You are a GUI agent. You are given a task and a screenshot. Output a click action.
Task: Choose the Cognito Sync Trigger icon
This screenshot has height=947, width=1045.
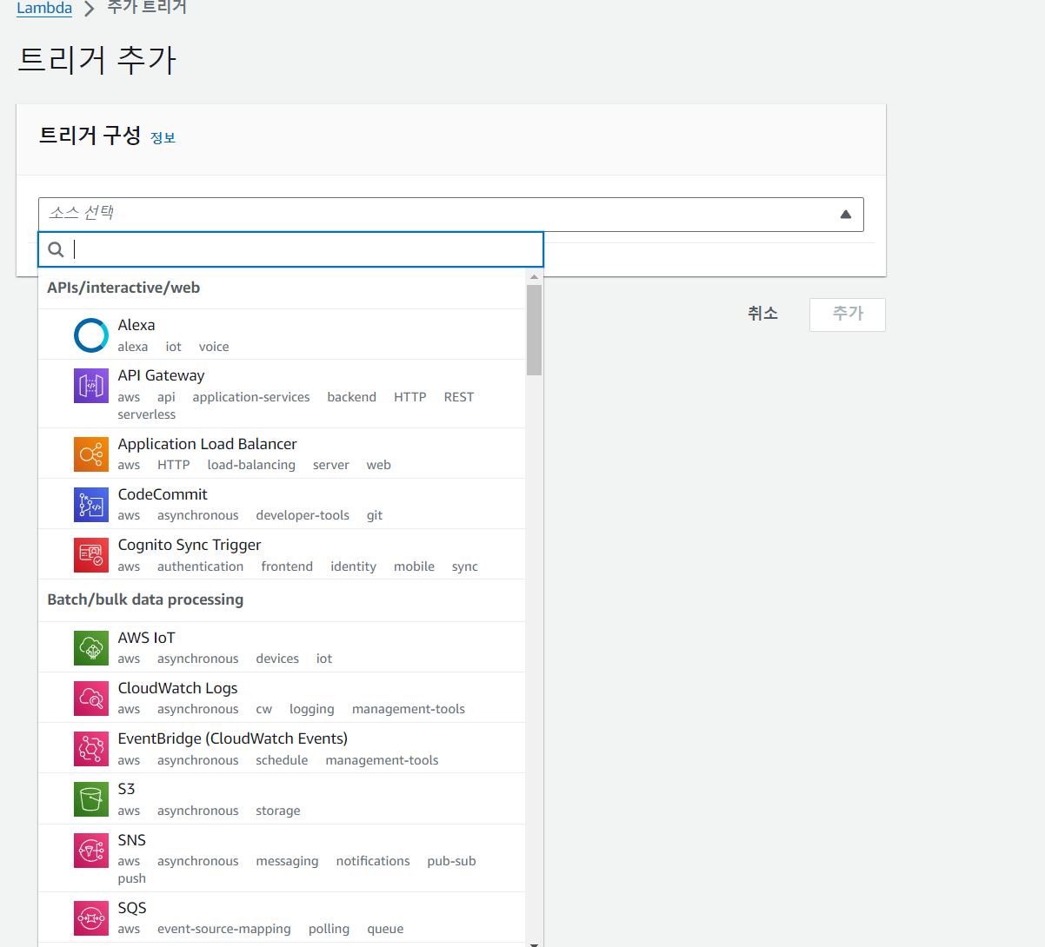coord(91,554)
